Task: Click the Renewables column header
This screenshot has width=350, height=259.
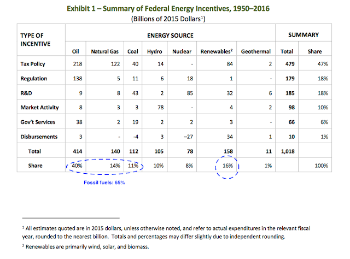Action: click(x=217, y=51)
